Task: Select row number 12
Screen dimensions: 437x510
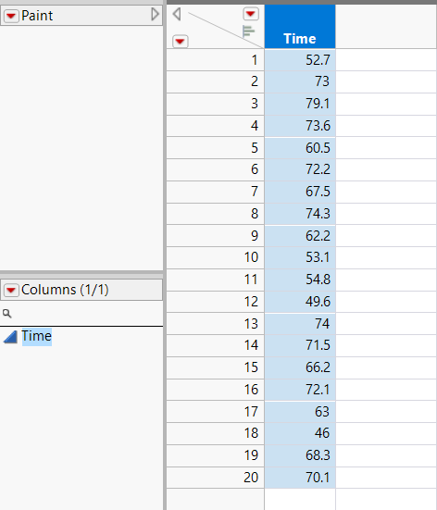Action: pyautogui.click(x=215, y=302)
